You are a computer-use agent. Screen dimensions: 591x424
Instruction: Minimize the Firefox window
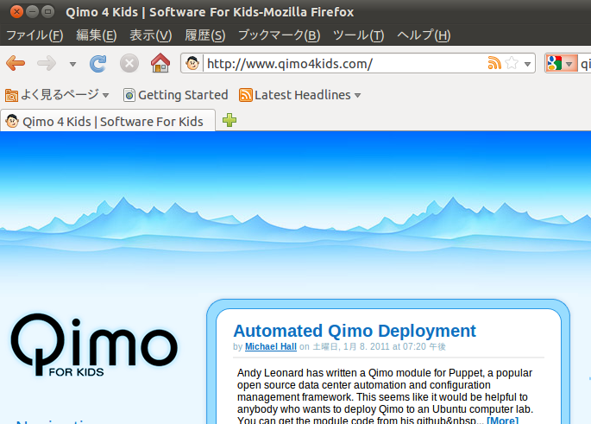point(33,12)
